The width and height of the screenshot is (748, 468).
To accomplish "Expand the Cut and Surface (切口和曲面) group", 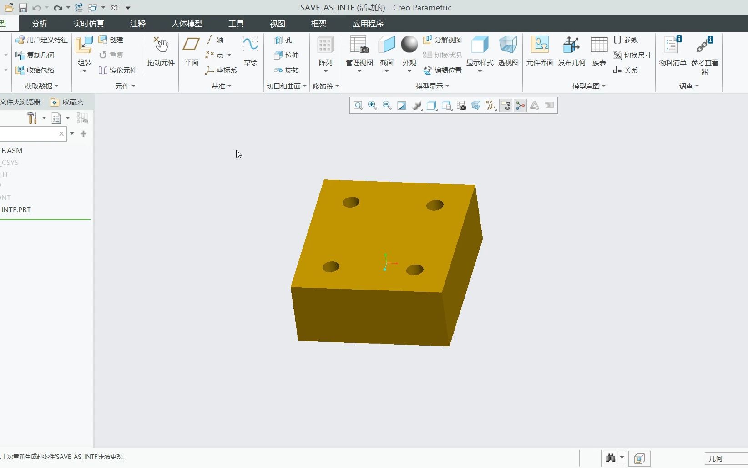I will (x=287, y=86).
